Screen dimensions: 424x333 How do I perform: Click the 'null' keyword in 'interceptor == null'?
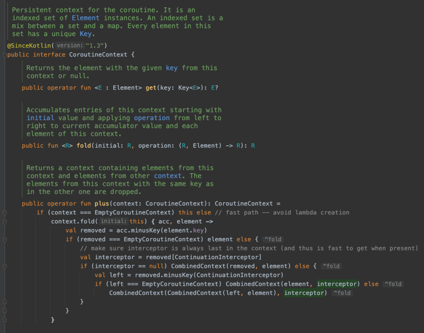[157, 266]
